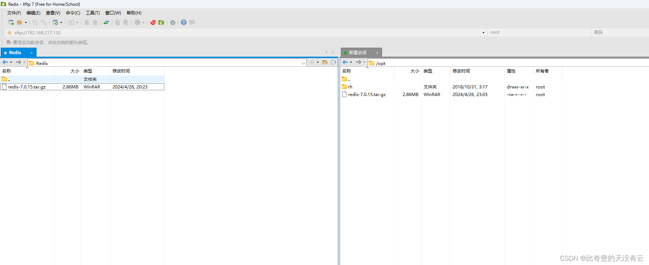Expand the favorites star dropdown arrow

318,62
